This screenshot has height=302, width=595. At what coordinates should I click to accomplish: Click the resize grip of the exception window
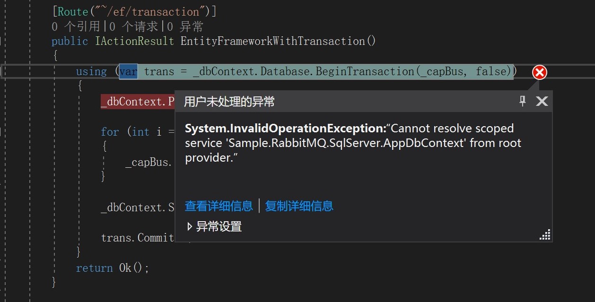click(x=545, y=234)
